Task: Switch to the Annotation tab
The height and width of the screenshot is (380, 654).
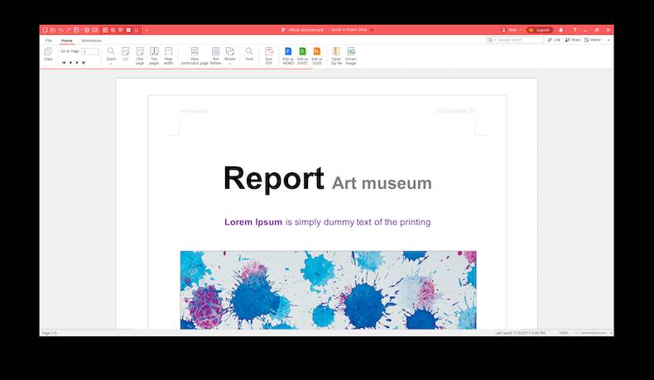Action: (x=91, y=40)
